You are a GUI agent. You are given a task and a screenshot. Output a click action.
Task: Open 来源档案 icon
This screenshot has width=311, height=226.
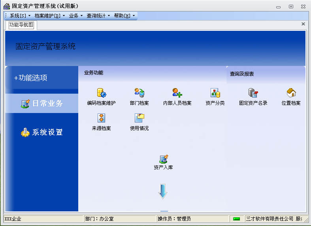pos(101,118)
